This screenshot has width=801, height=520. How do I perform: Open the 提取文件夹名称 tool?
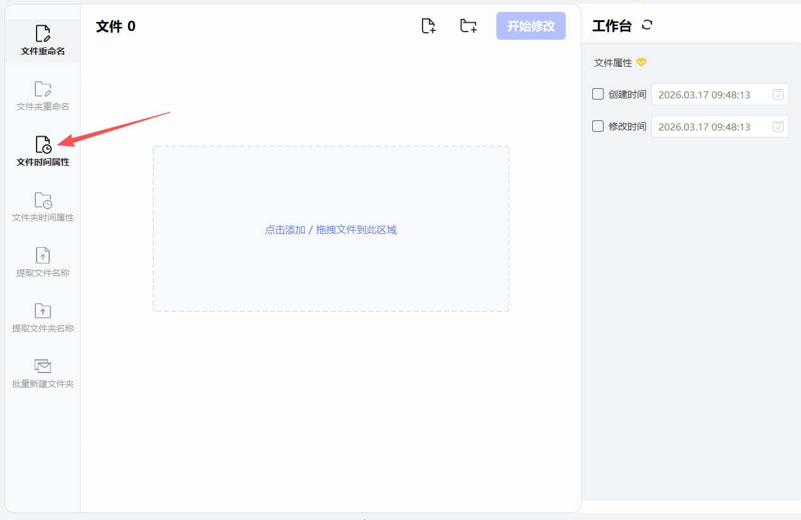pos(43,318)
